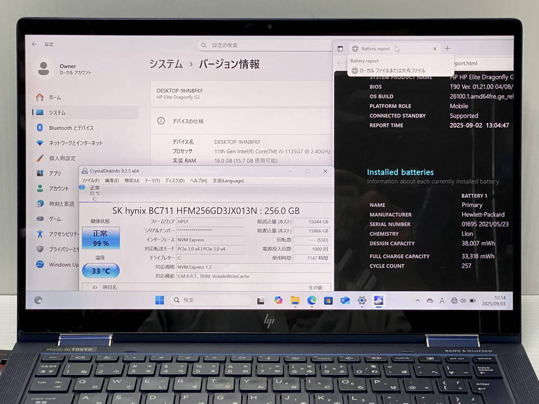This screenshot has height=404, width=539.
Task: Select システム in Settings sidebar
Action: click(x=85, y=113)
